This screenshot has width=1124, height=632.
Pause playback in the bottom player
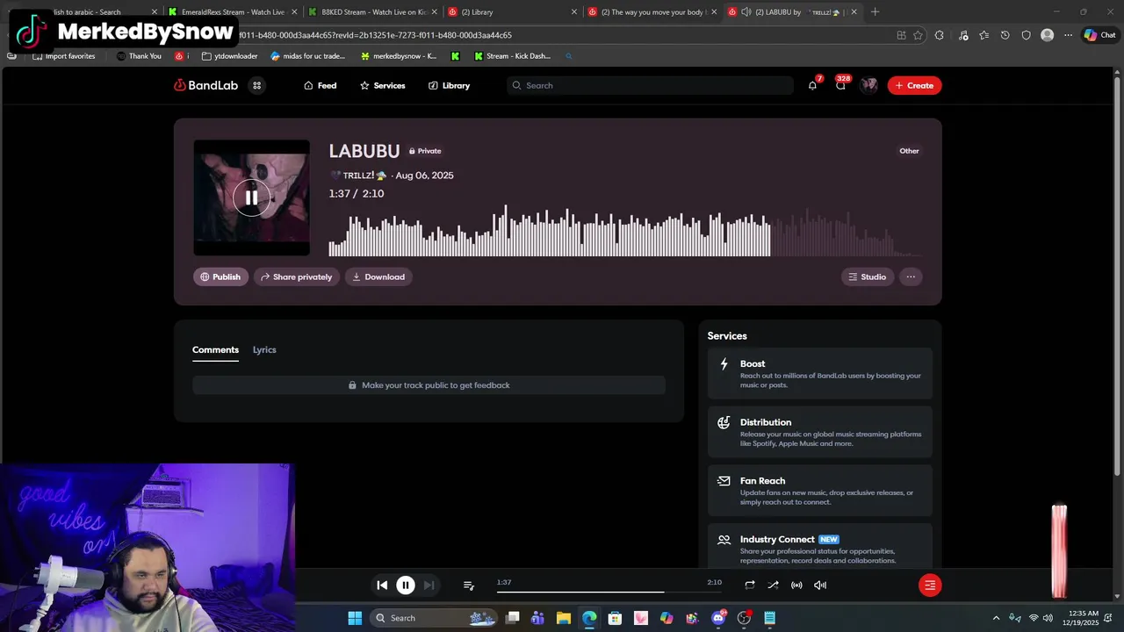pos(405,585)
